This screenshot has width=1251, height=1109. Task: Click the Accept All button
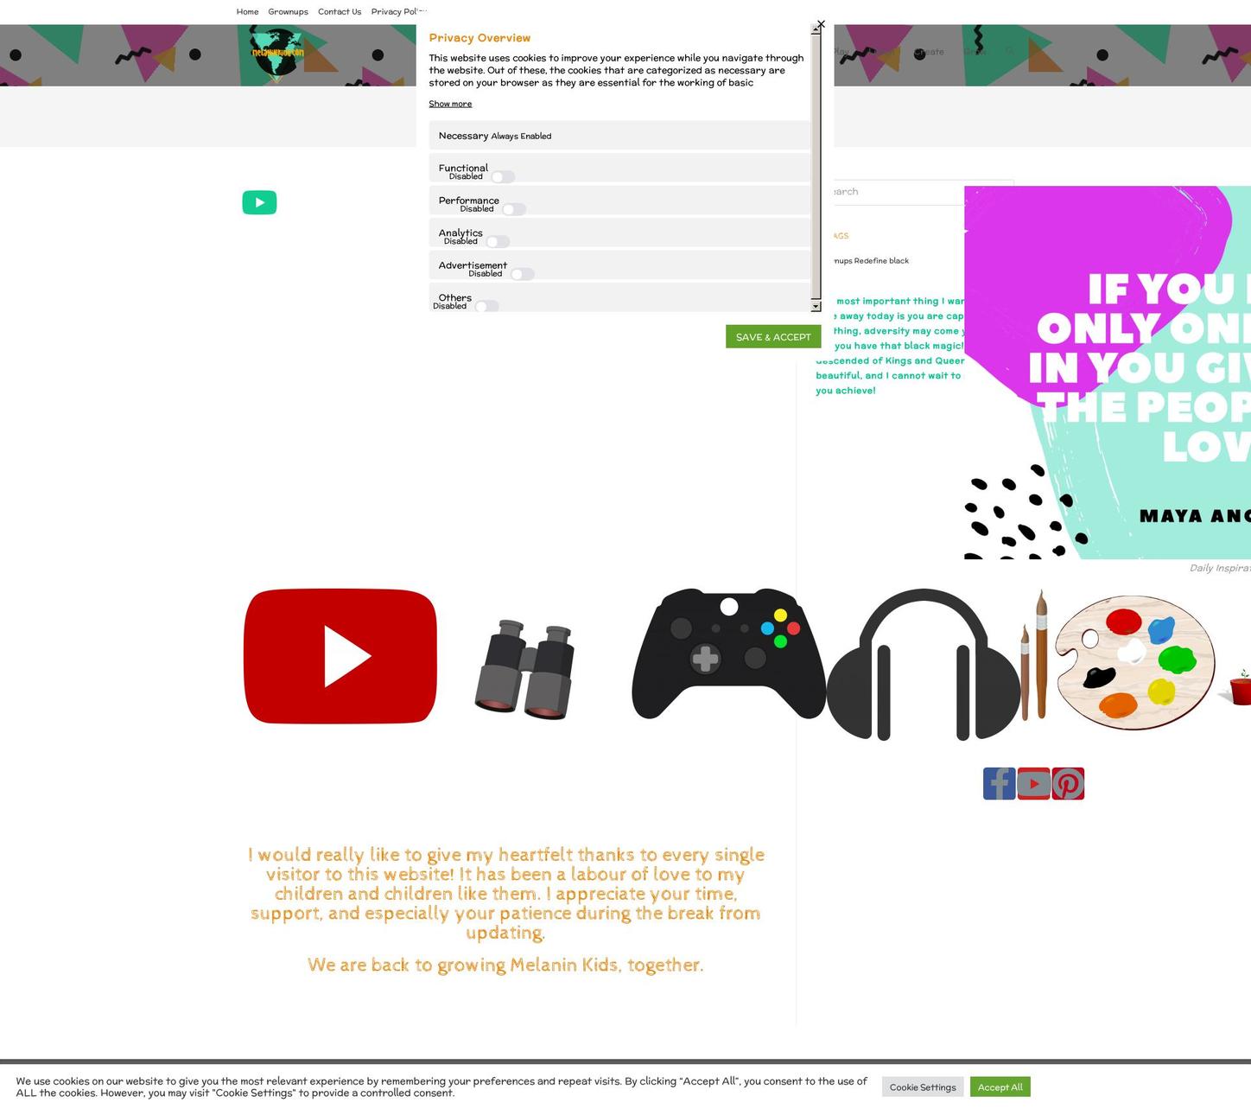1000,1087
